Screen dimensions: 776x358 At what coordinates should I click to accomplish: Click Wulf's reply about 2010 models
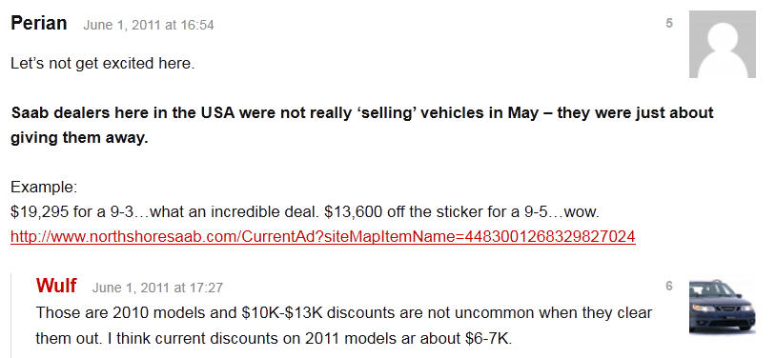pos(344,326)
